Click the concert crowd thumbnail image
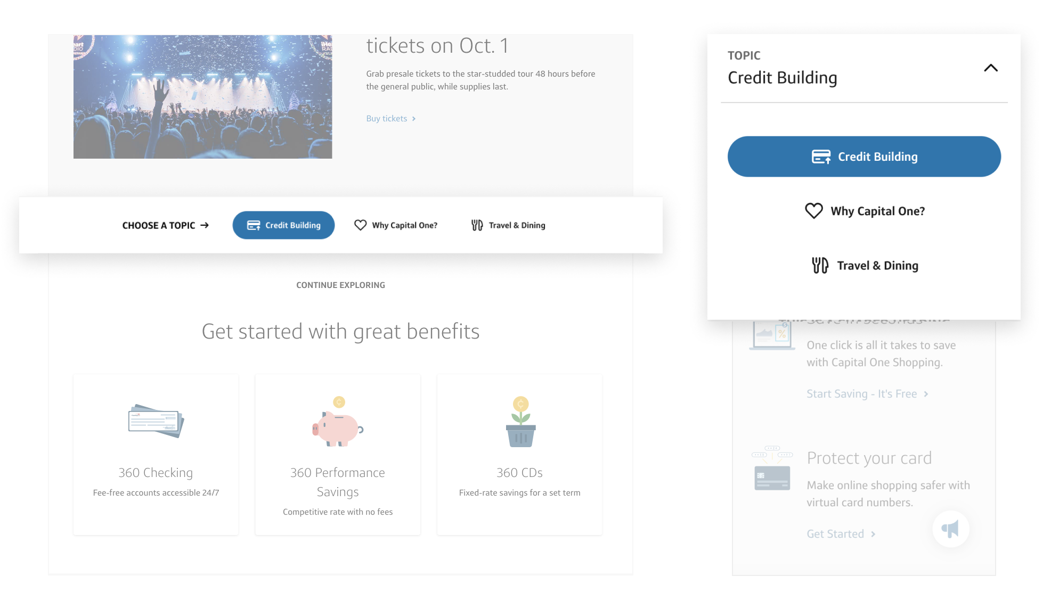Image resolution: width=1043 pixels, height=609 pixels. coord(202,96)
